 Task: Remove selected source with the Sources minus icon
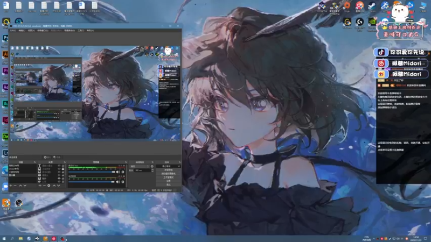(x=45, y=186)
